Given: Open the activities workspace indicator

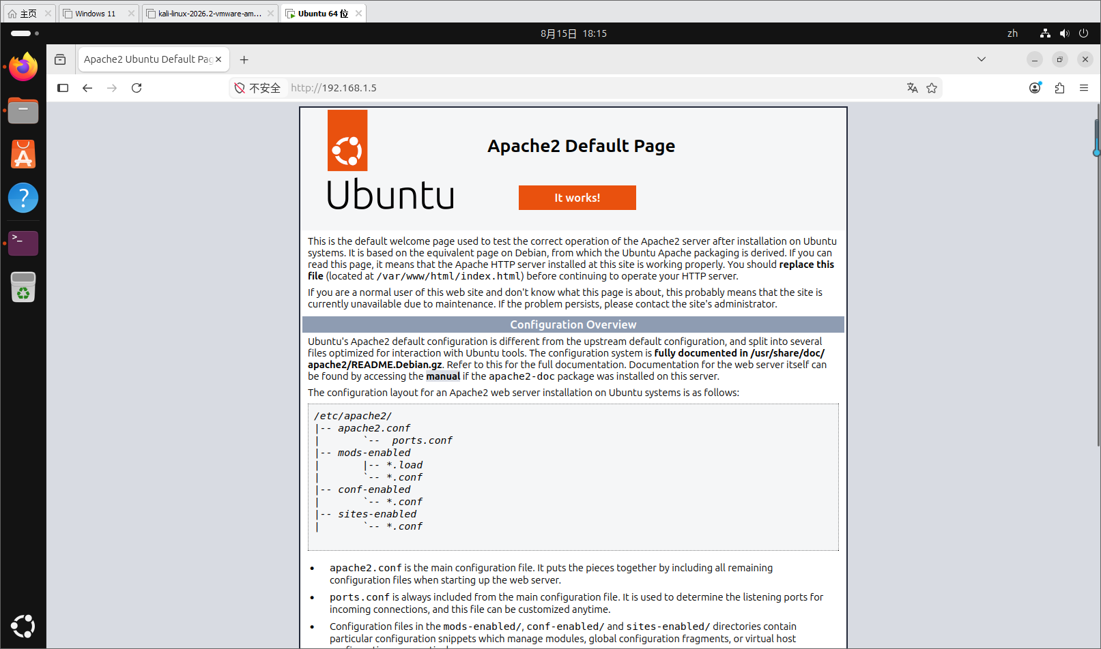Looking at the screenshot, I should [25, 33].
